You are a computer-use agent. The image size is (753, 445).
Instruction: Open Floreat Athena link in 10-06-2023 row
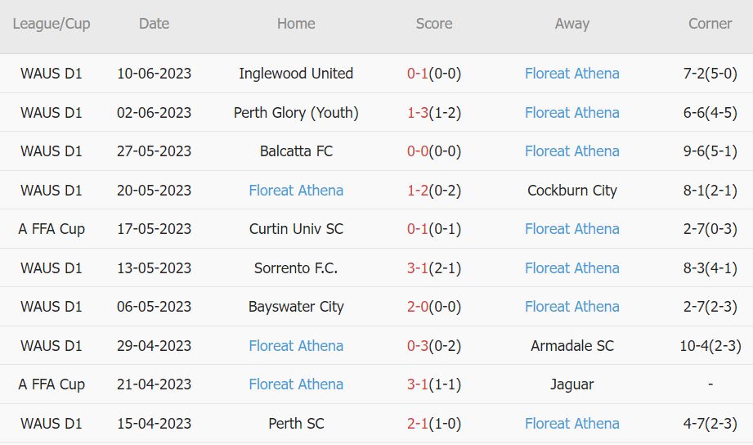(571, 74)
